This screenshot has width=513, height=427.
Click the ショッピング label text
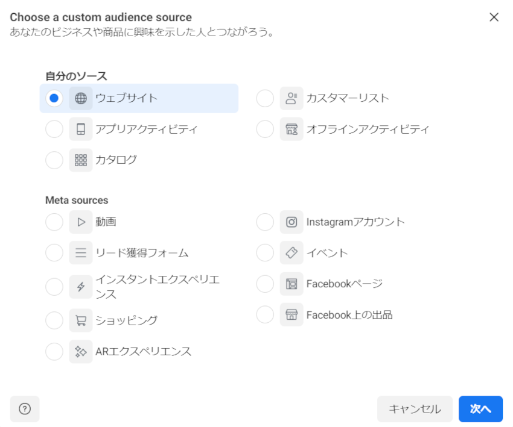coord(127,320)
